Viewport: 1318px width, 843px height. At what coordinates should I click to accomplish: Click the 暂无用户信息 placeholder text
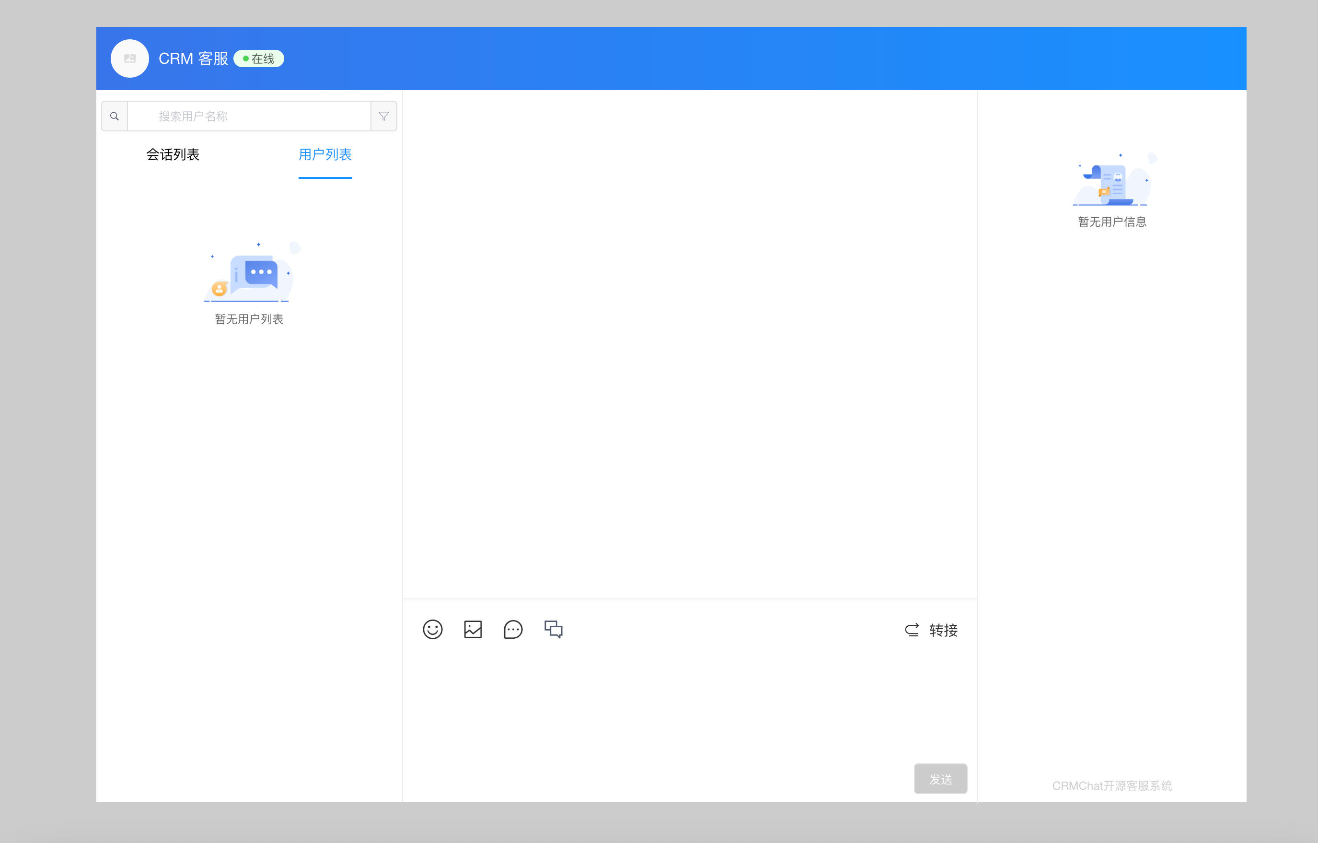1112,222
